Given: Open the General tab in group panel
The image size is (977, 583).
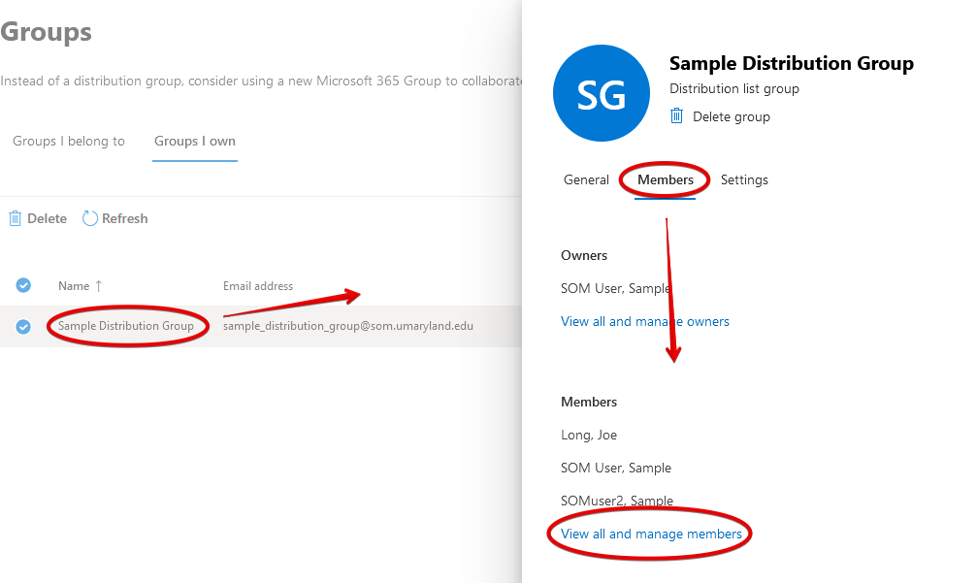Looking at the screenshot, I should coord(586,180).
